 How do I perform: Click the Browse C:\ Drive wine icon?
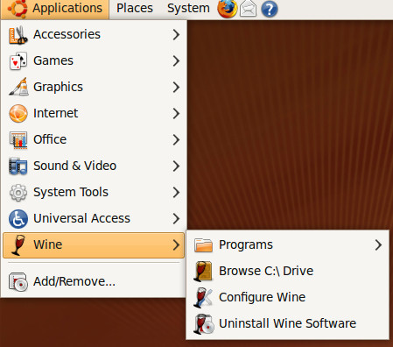203,272
